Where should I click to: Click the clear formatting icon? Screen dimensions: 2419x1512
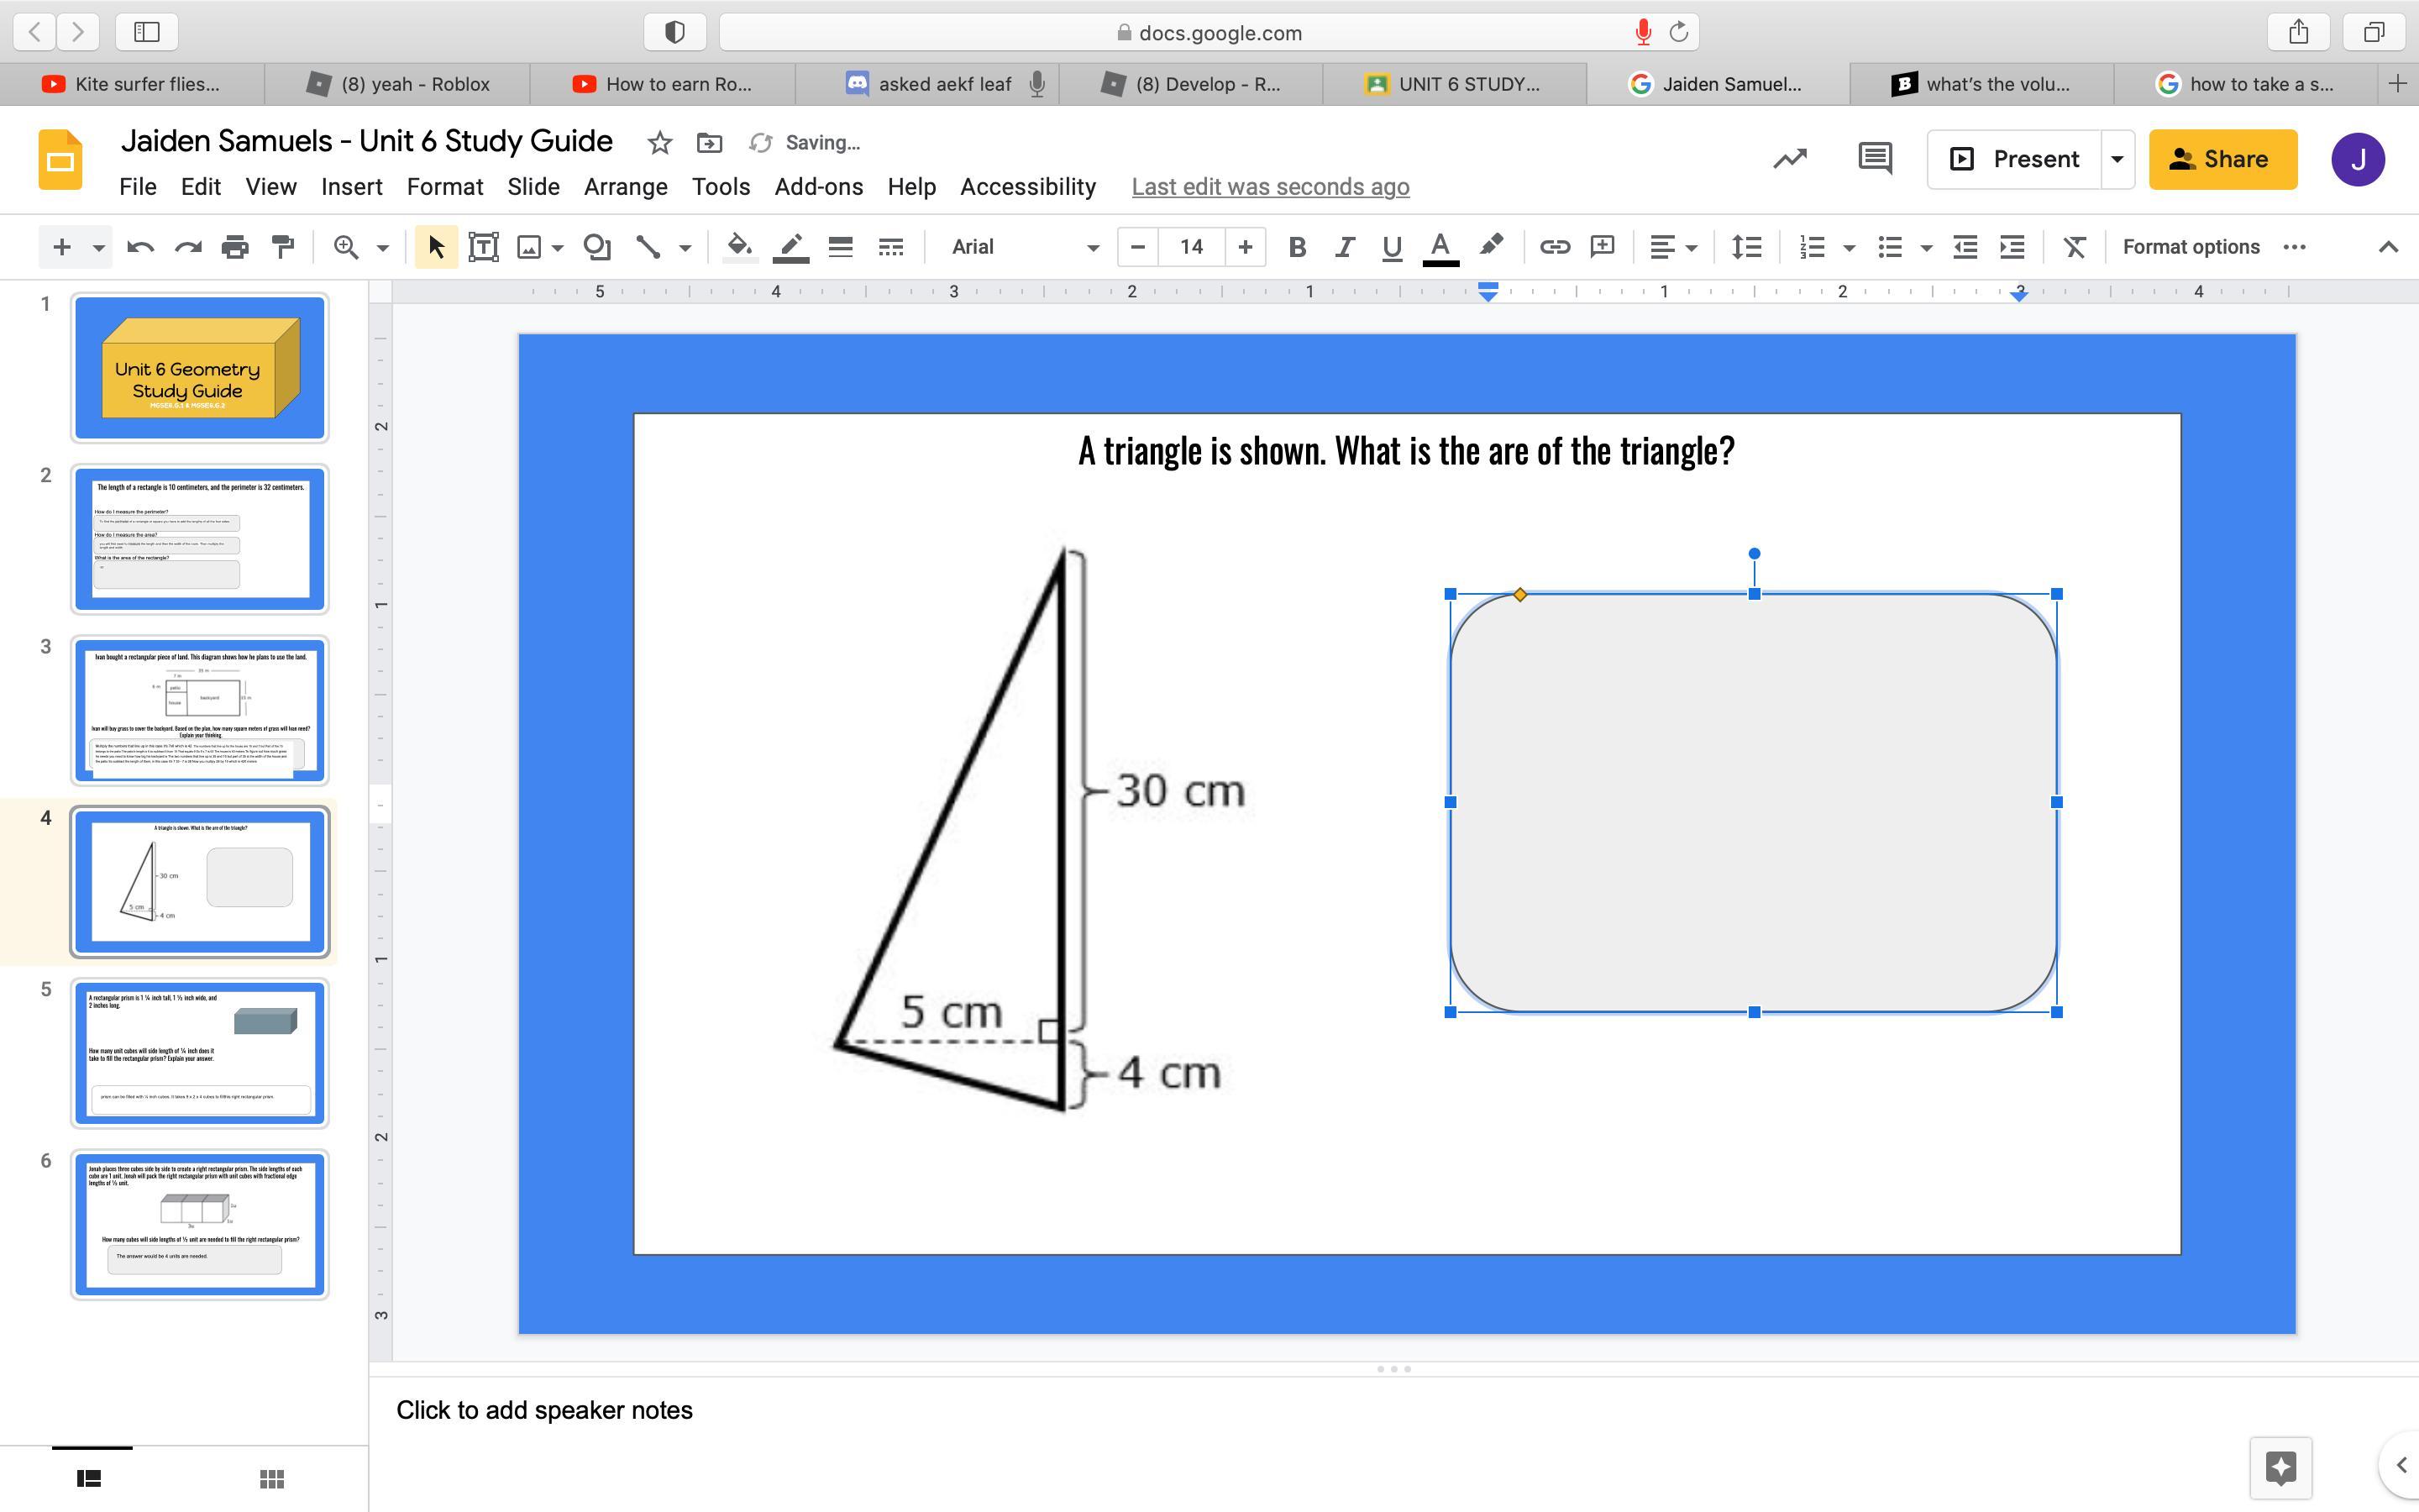(x=2074, y=247)
